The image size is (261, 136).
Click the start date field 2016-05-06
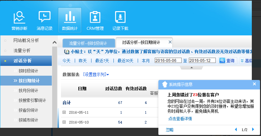coord(168,60)
